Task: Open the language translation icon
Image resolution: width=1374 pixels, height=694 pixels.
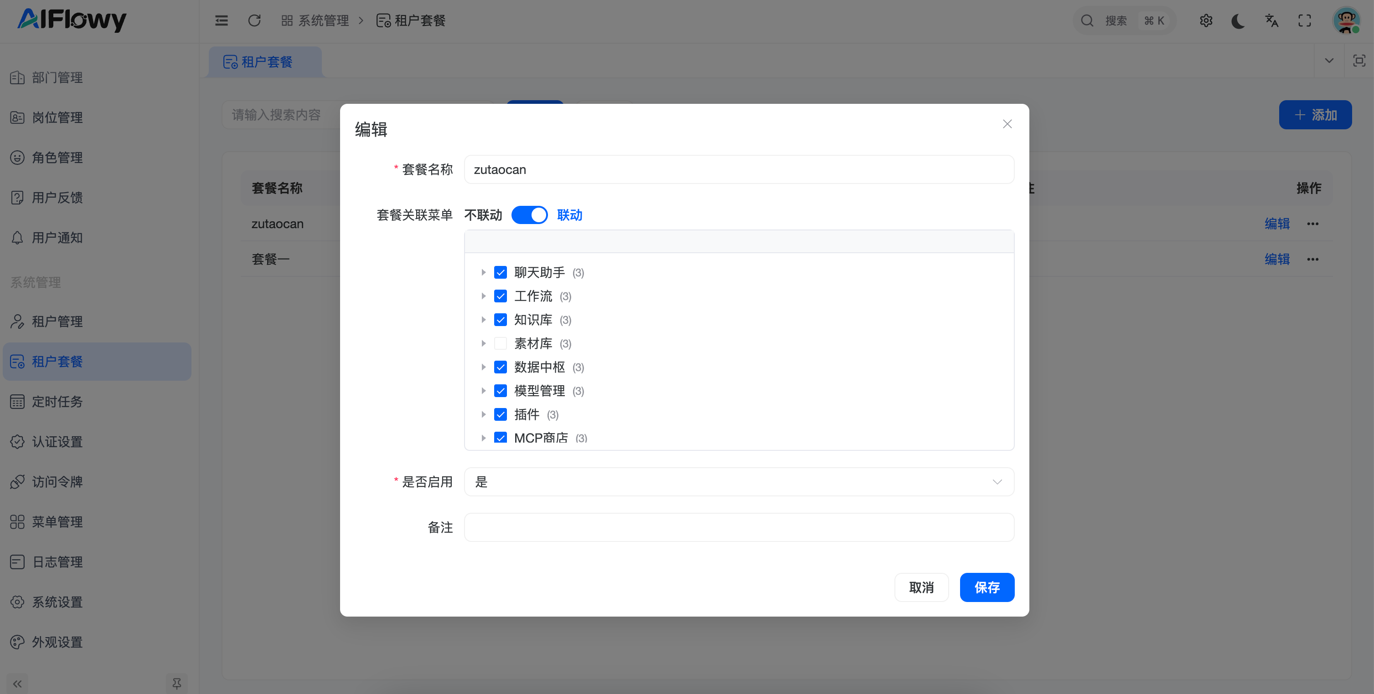Action: point(1271,20)
